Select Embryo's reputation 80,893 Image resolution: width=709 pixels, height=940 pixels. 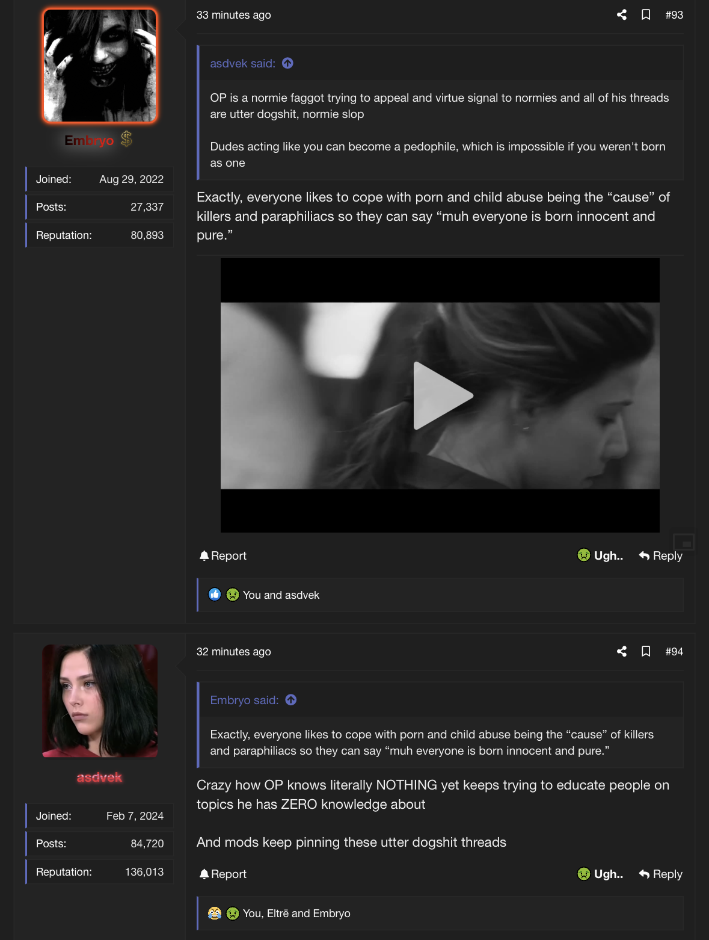pos(147,235)
